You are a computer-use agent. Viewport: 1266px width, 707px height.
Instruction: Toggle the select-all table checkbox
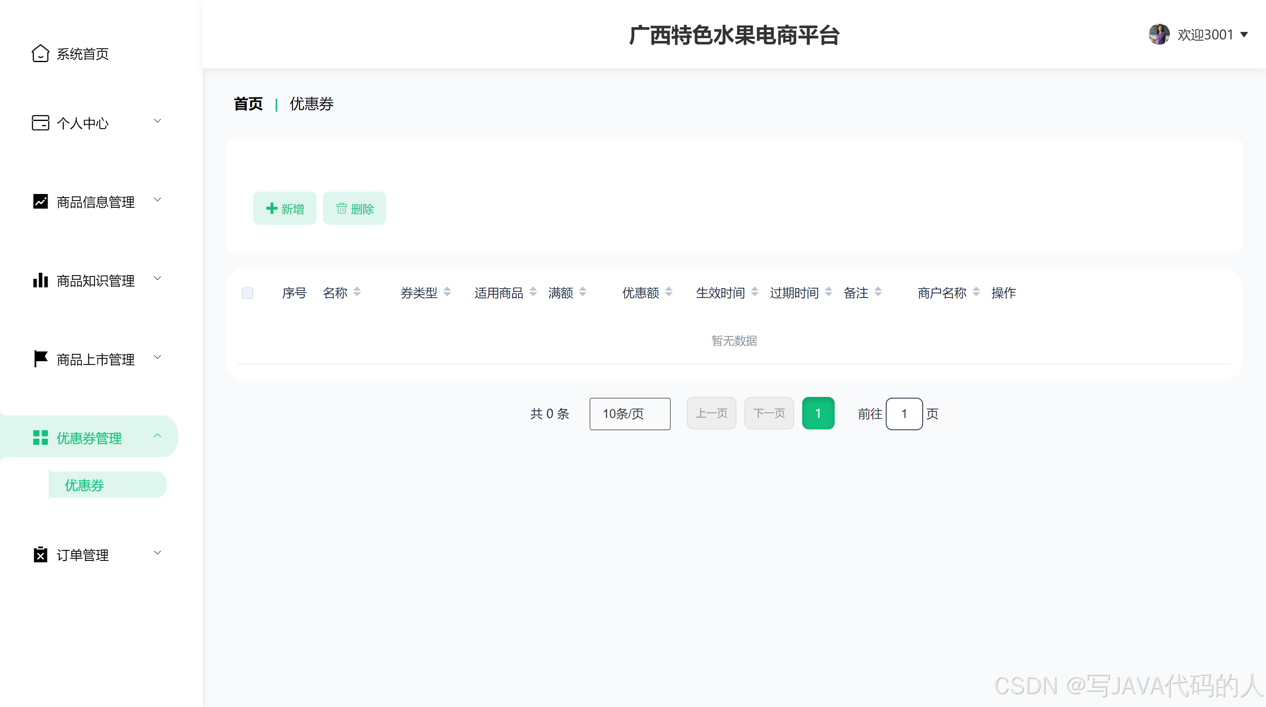tap(248, 293)
